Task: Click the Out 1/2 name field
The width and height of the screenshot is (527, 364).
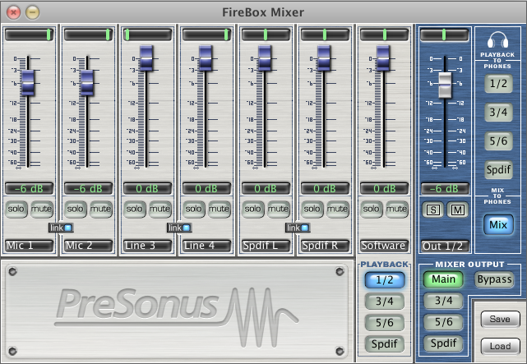Action: pyautogui.click(x=445, y=247)
